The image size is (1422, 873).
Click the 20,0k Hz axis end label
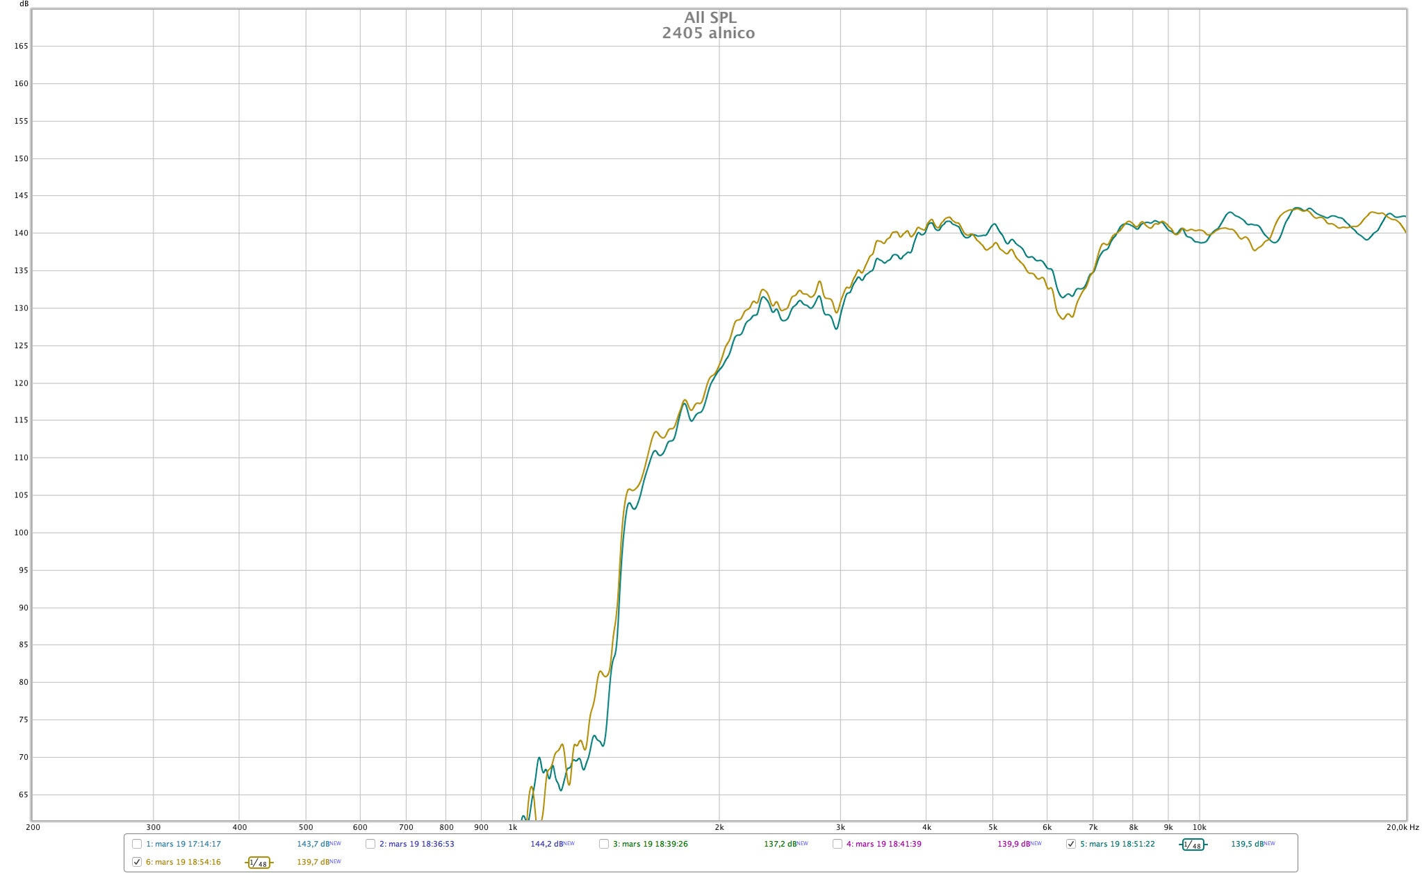click(x=1402, y=827)
